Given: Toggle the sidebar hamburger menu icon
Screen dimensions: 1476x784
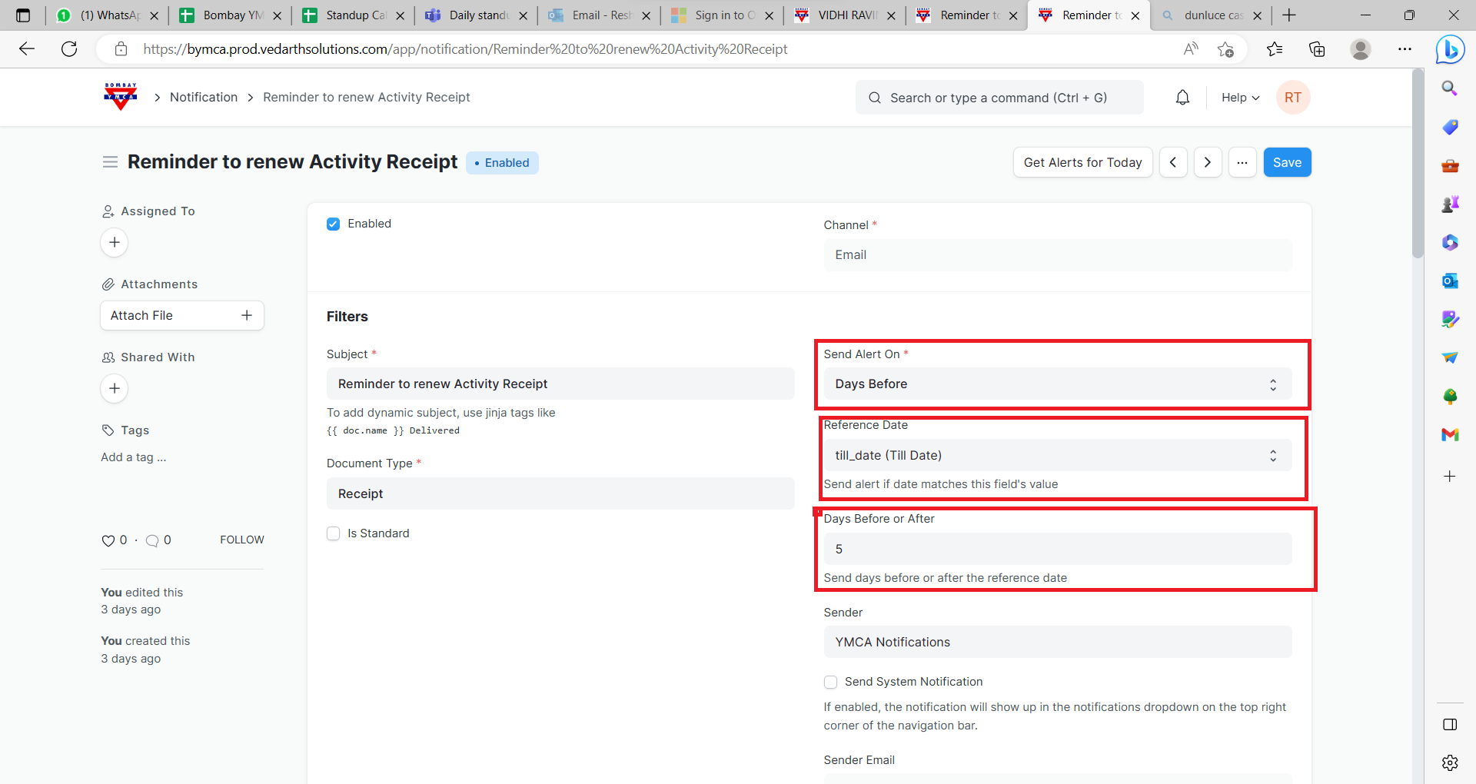Looking at the screenshot, I should click(110, 162).
